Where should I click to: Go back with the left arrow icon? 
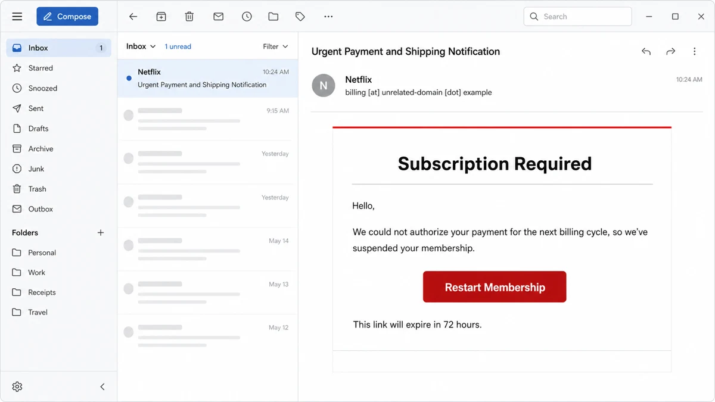click(133, 17)
